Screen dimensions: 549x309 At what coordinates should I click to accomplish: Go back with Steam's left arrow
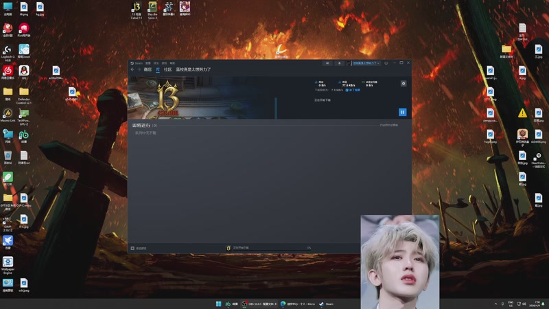click(132, 69)
